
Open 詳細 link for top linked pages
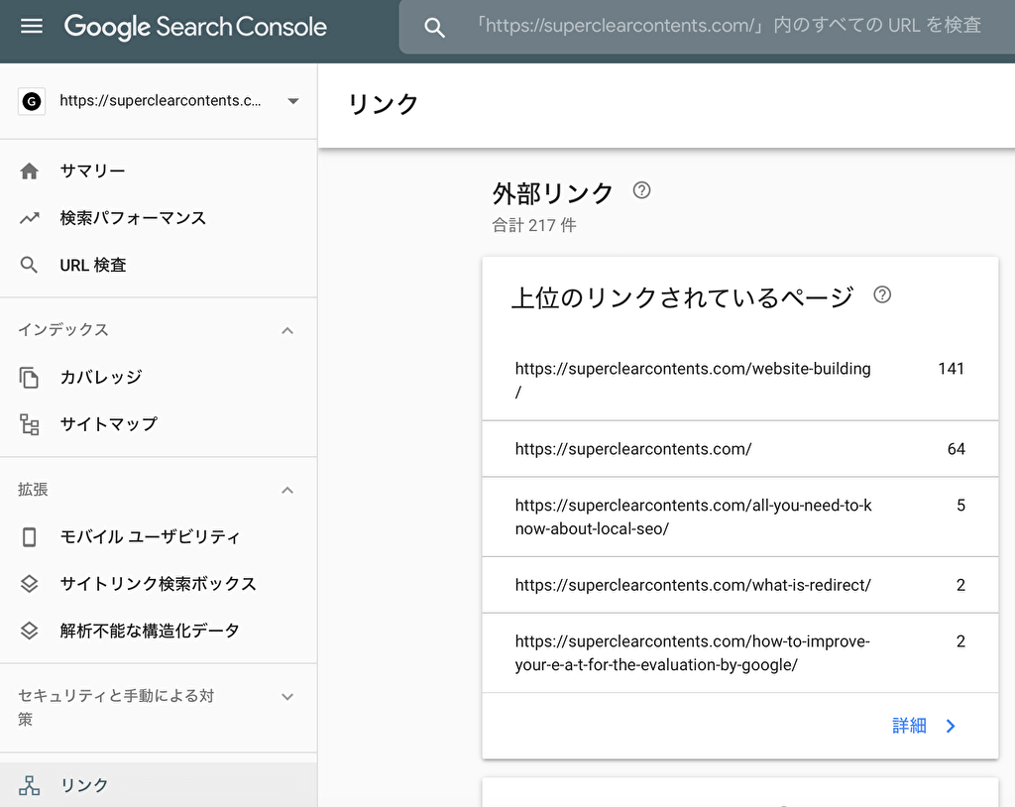pos(924,726)
